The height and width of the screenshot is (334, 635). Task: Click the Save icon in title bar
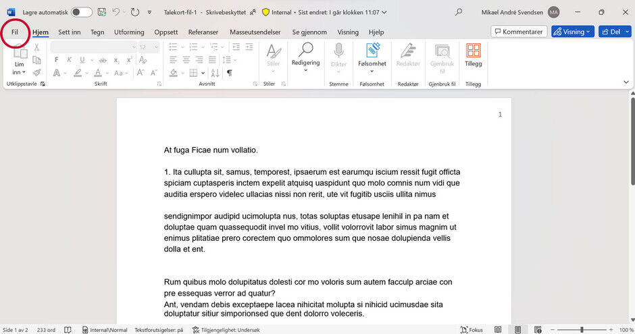101,12
